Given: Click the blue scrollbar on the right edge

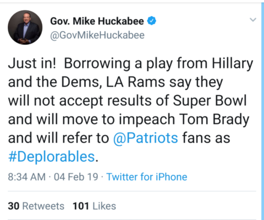Looking at the screenshot, I should 263,111.
